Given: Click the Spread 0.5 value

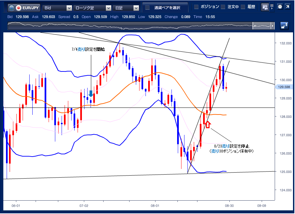Looking at the screenshot, I should (x=76, y=17).
